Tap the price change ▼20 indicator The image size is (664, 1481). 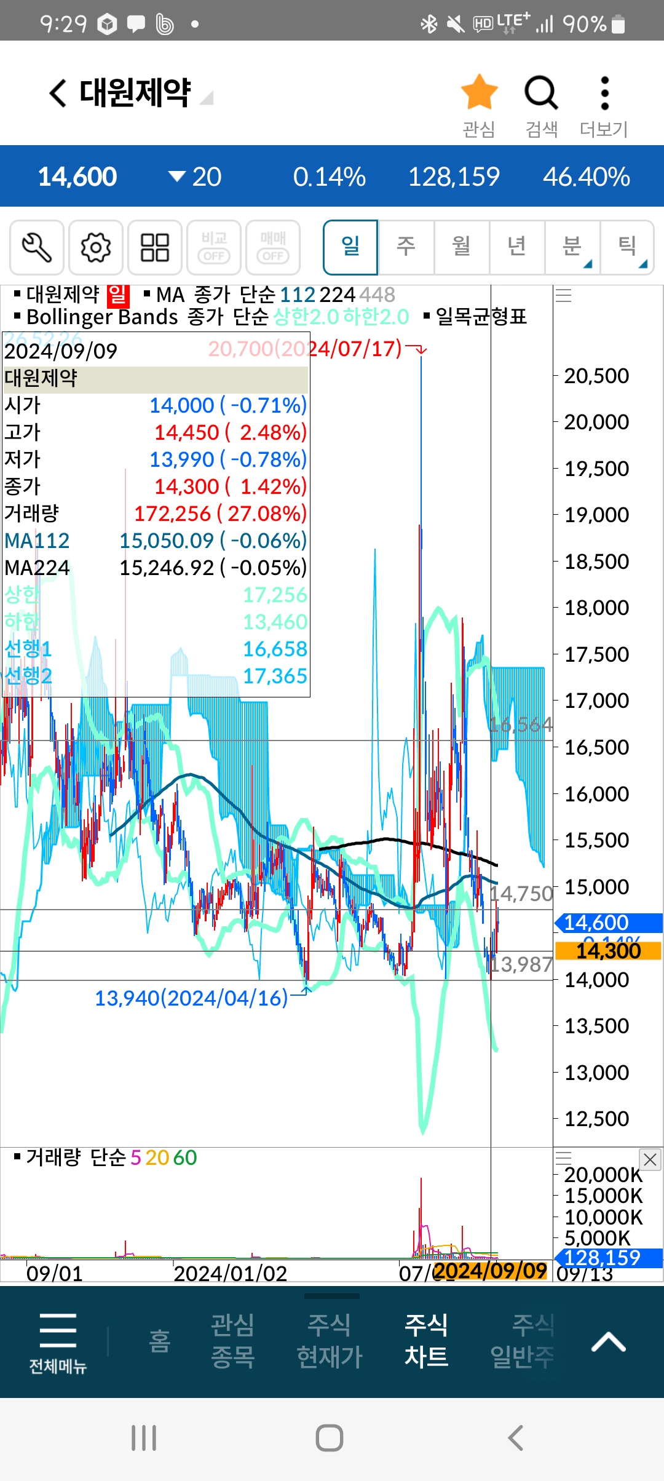pos(195,177)
